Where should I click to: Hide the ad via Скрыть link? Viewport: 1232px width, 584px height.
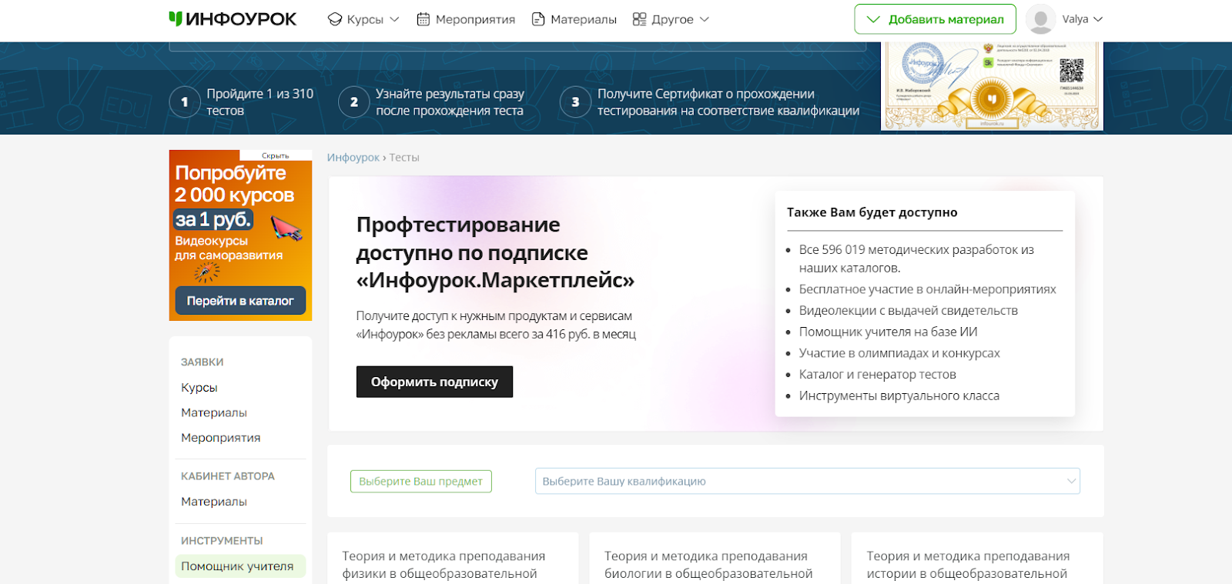[275, 155]
